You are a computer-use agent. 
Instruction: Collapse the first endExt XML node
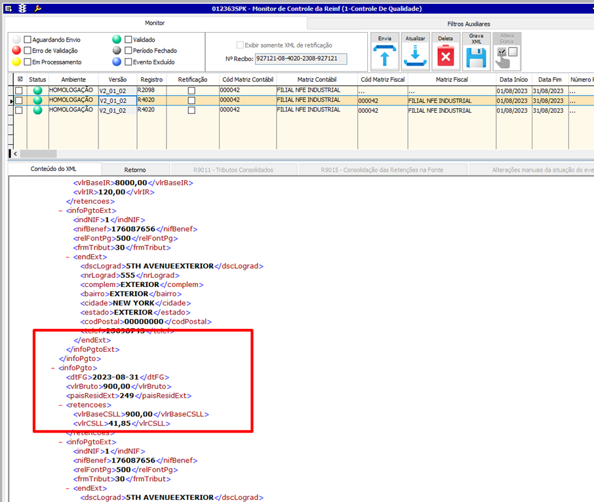(68, 257)
